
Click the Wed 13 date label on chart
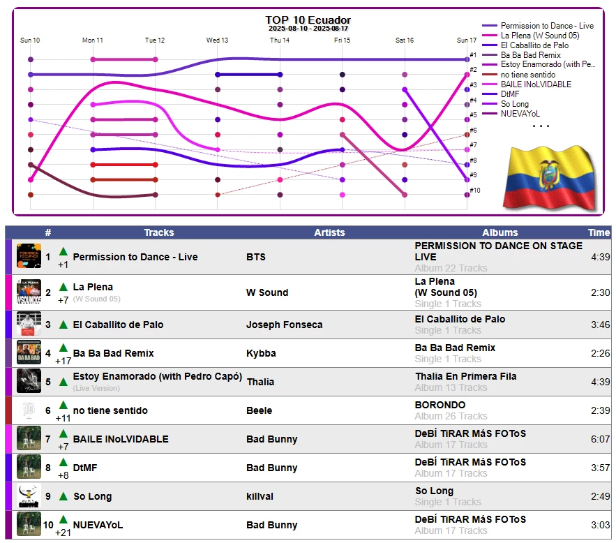tap(217, 40)
